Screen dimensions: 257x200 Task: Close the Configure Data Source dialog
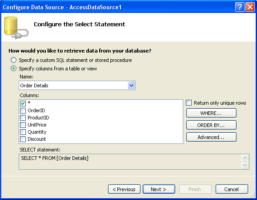(250, 7)
